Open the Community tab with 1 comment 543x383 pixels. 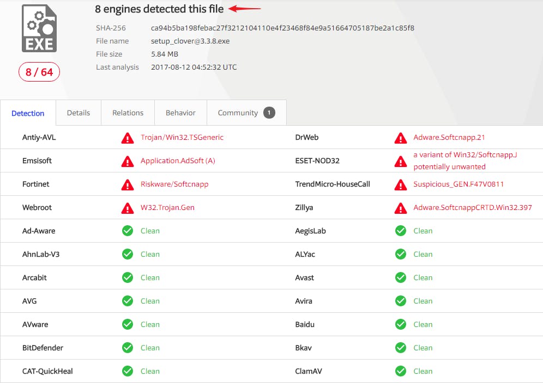238,113
